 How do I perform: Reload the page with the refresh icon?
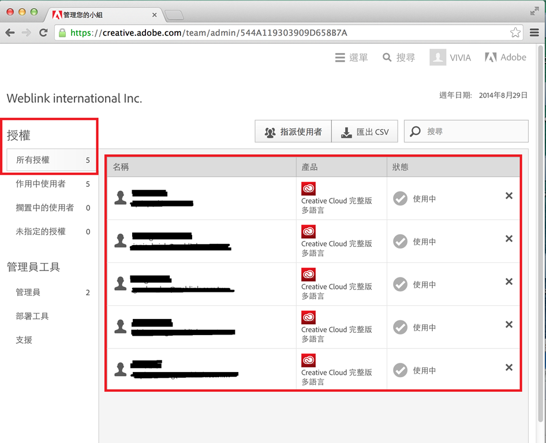43,33
